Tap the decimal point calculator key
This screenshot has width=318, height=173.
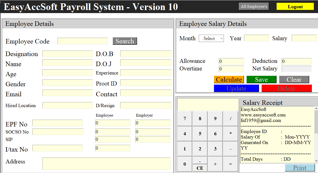(x=200, y=160)
